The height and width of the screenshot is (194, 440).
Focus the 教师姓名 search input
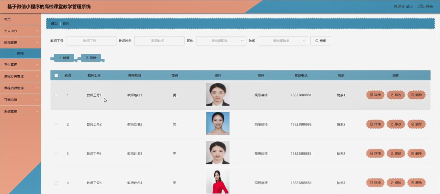[159, 41]
